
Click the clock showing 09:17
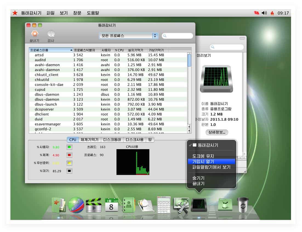coord(283,13)
